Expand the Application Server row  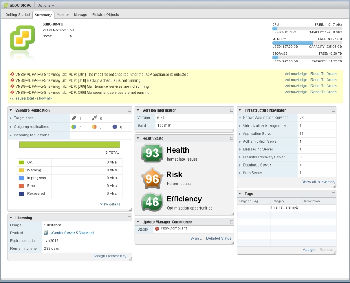pos(240,134)
